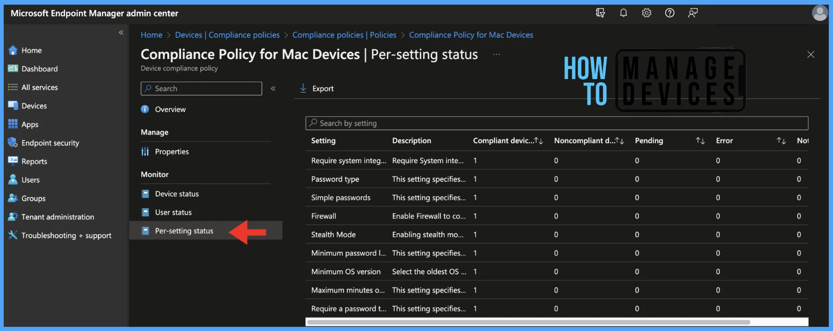
Task: Click the Per-setting status icon
Action: coord(145,231)
